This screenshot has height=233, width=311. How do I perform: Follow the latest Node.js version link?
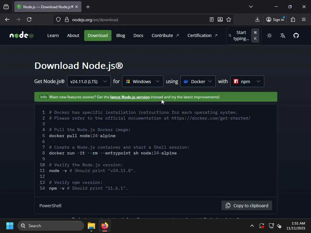click(130, 97)
